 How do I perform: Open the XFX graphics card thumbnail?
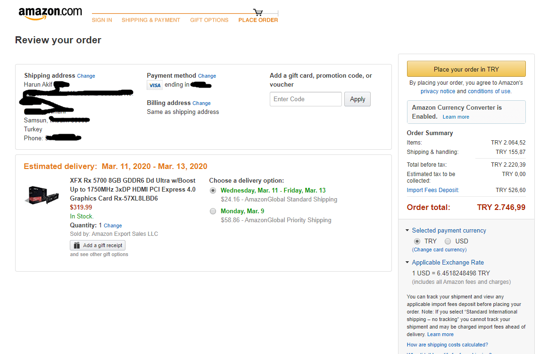tap(42, 195)
